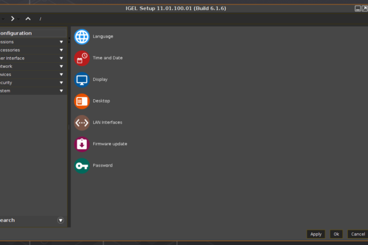Open the LAN Interfaces icon
The height and width of the screenshot is (245, 368).
point(82,122)
